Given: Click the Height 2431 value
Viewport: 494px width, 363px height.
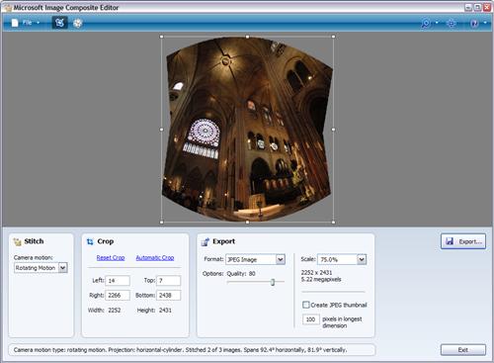Looking at the screenshot, I should coord(165,310).
